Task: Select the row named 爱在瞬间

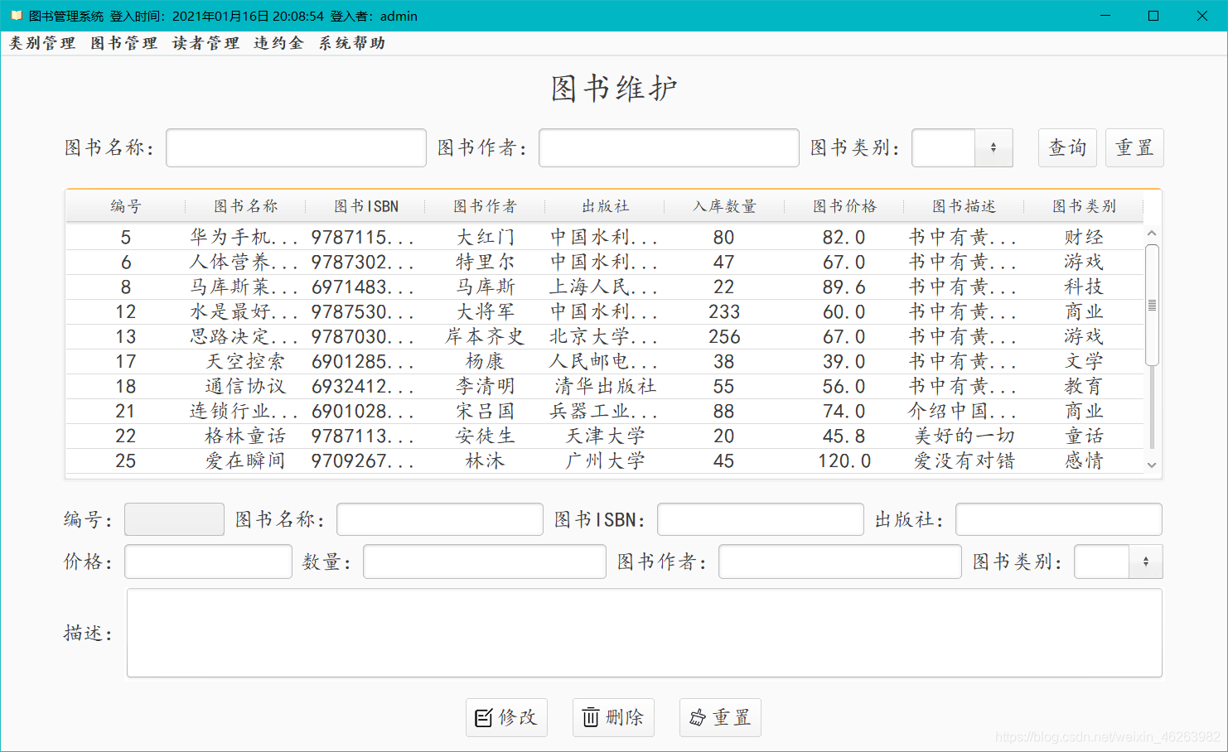Action: click(x=605, y=461)
